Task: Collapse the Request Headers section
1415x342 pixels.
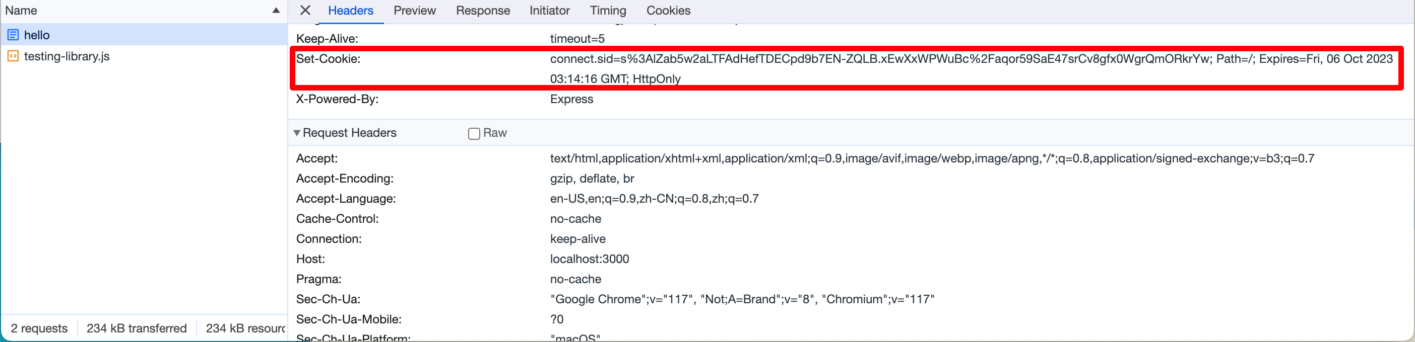Action: point(297,133)
